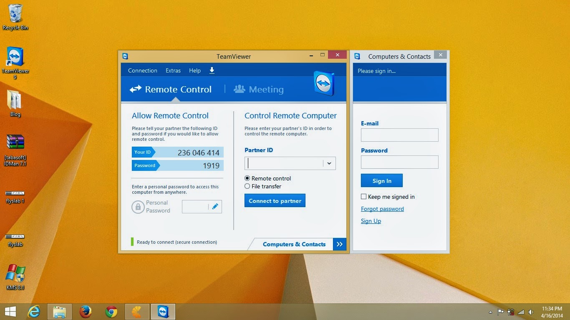Click the TeamViewer logo in the header
This screenshot has height=320, width=570.
point(324,83)
